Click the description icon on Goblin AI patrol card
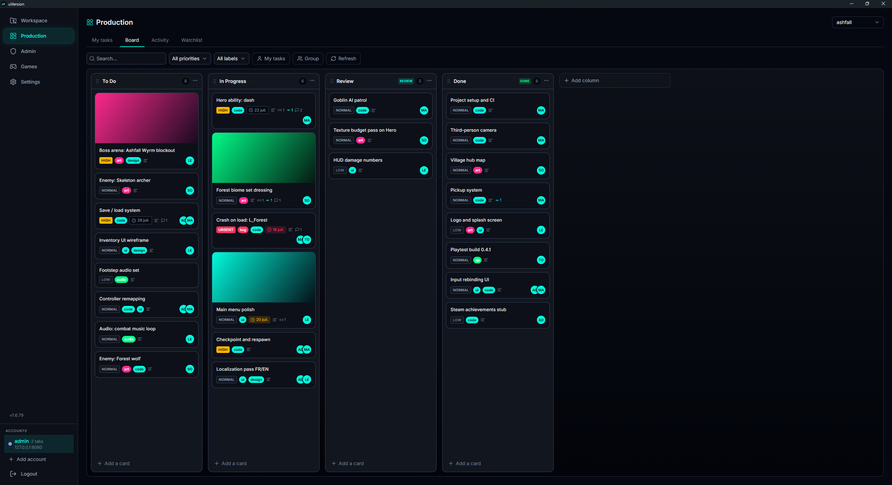892x485 pixels. [x=374, y=110]
